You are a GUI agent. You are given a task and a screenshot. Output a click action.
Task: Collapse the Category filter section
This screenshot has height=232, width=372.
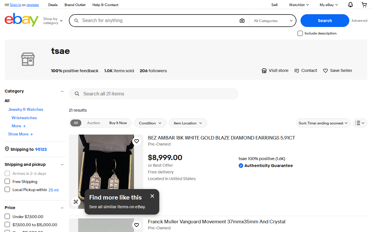pyautogui.click(x=62, y=91)
